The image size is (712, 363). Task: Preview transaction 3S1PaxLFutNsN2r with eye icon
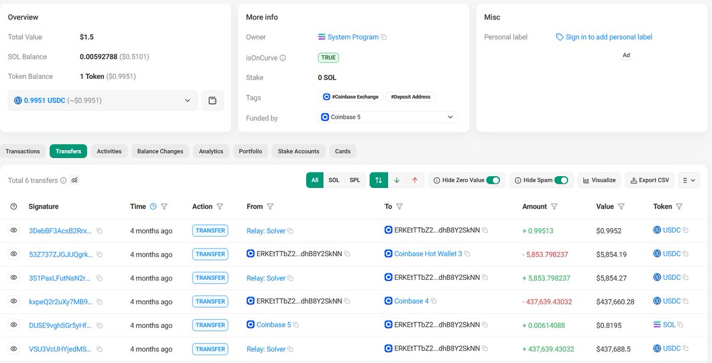pos(14,278)
